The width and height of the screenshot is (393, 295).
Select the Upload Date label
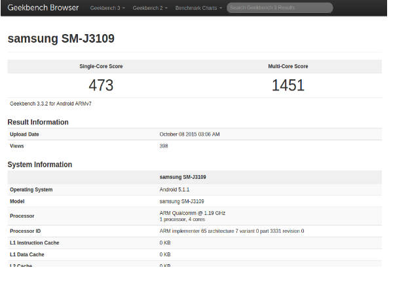(24, 134)
